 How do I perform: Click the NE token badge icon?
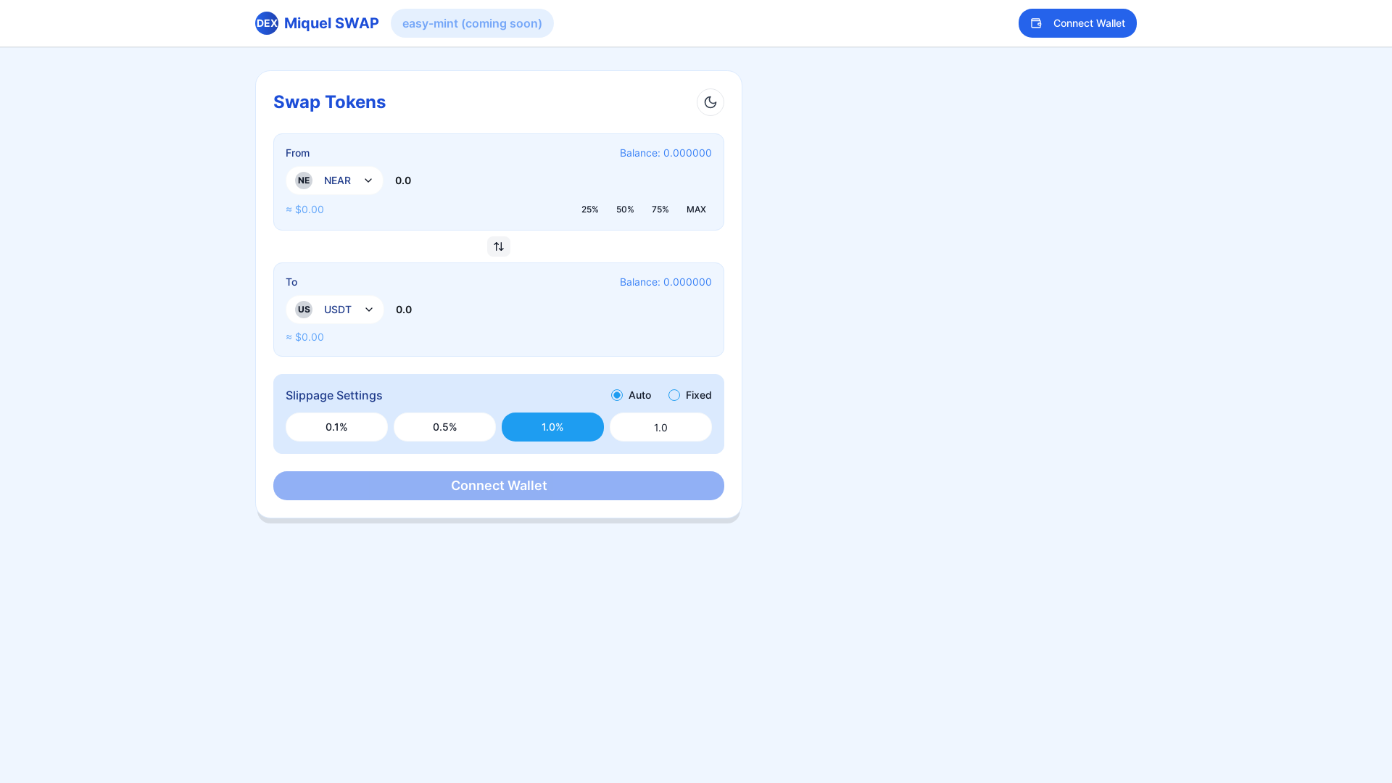pos(304,181)
